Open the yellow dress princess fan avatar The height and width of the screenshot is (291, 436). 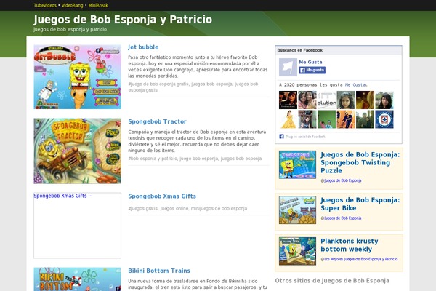(x=288, y=119)
